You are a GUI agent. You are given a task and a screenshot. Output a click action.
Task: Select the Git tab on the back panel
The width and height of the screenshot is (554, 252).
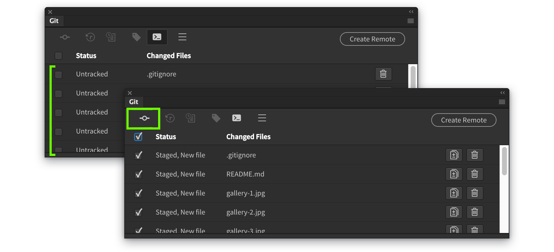tap(54, 21)
